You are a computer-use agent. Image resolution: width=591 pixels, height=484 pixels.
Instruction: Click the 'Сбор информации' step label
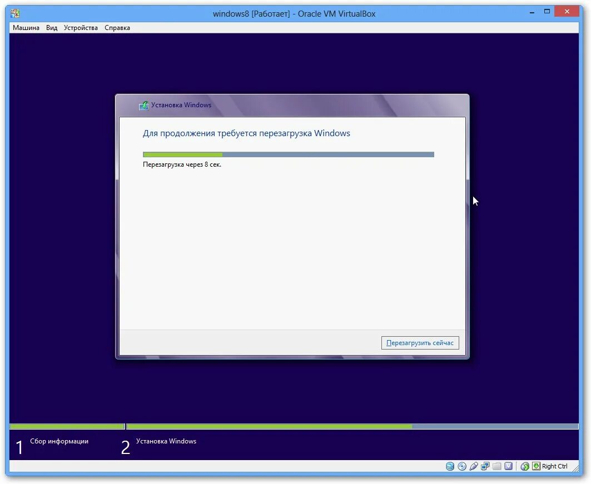59,441
